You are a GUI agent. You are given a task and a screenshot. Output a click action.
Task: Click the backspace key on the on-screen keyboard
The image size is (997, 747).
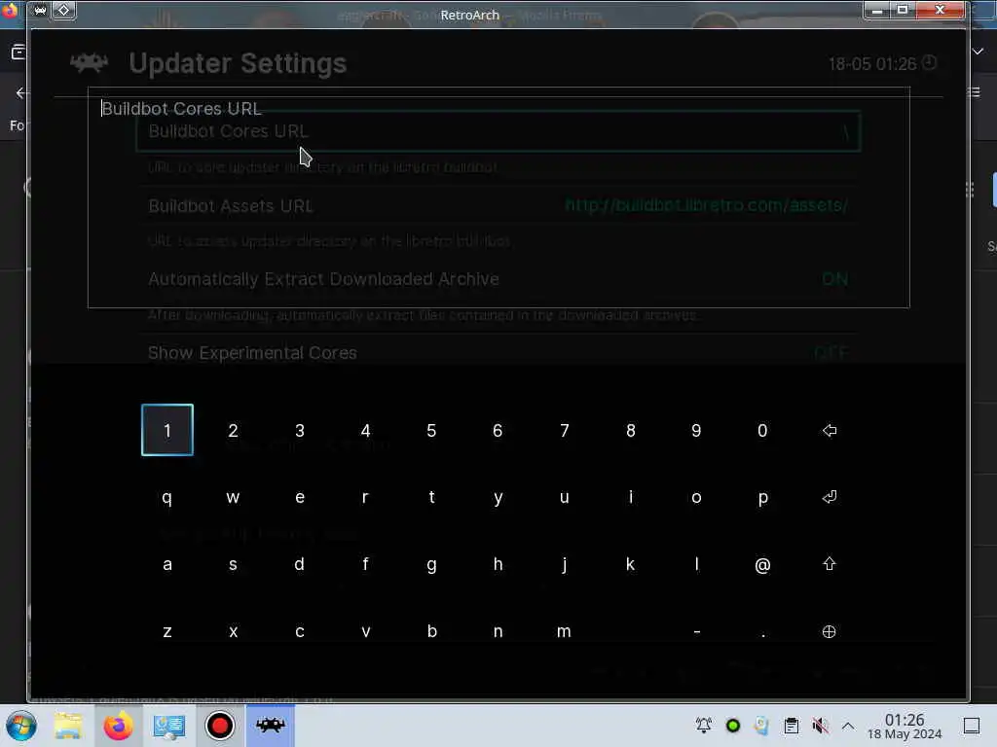tap(829, 430)
